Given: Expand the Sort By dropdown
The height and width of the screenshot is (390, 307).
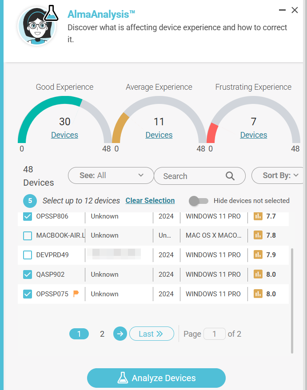Looking at the screenshot, I should pyautogui.click(x=278, y=175).
